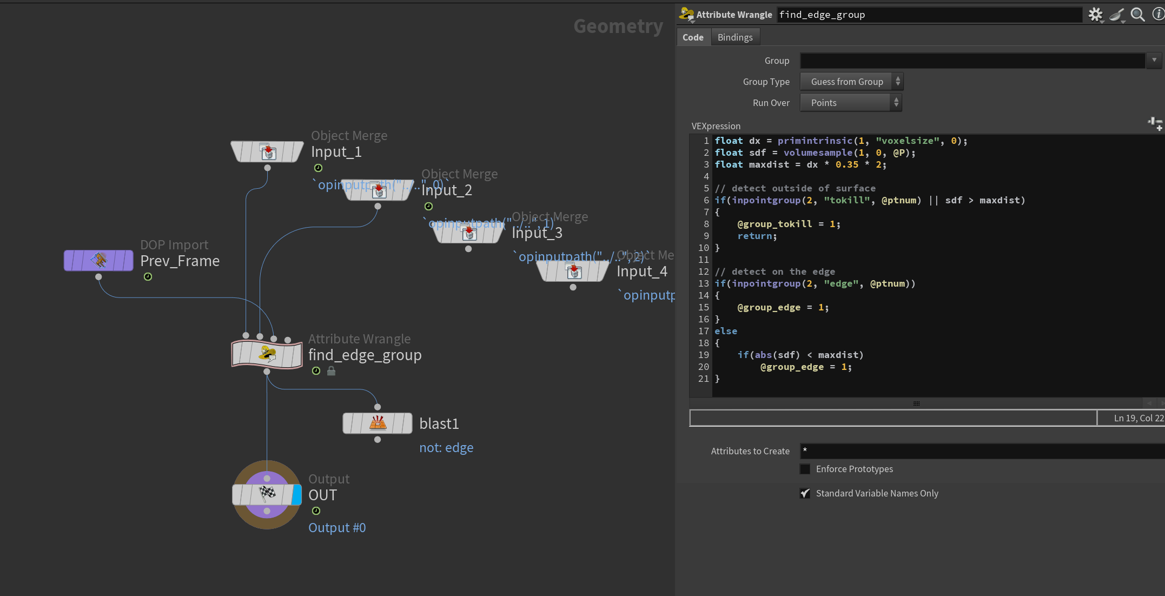
Task: Open the gear settings menu
Action: pos(1095,15)
